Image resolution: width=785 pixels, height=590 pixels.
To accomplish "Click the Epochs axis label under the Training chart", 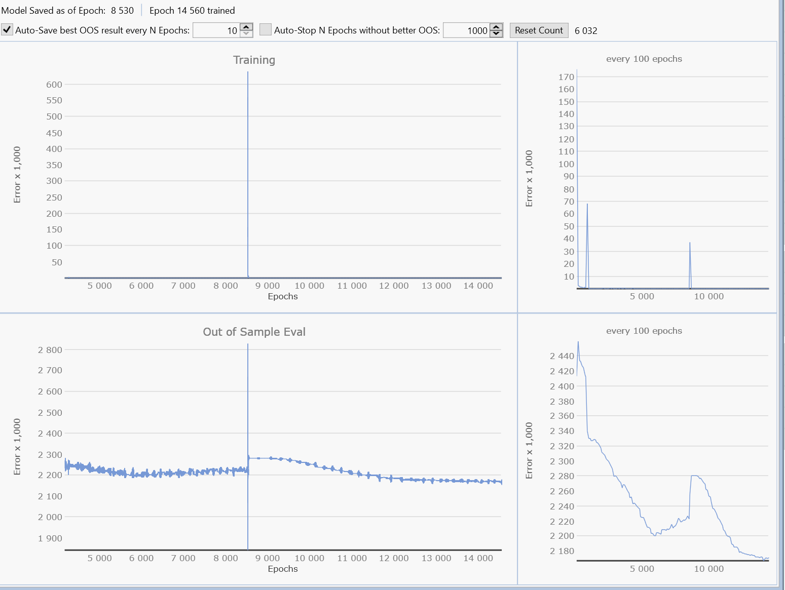I will [283, 296].
